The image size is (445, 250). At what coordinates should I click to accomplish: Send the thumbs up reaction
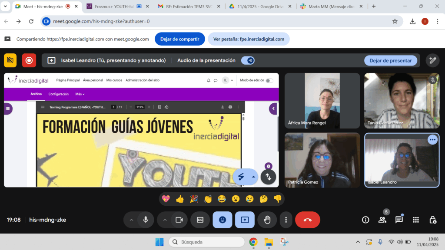tap(179, 199)
